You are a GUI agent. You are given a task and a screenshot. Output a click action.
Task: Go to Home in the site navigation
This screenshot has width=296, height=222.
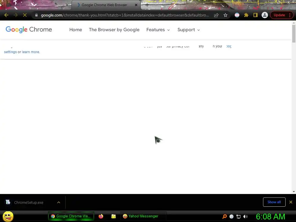pos(75,30)
